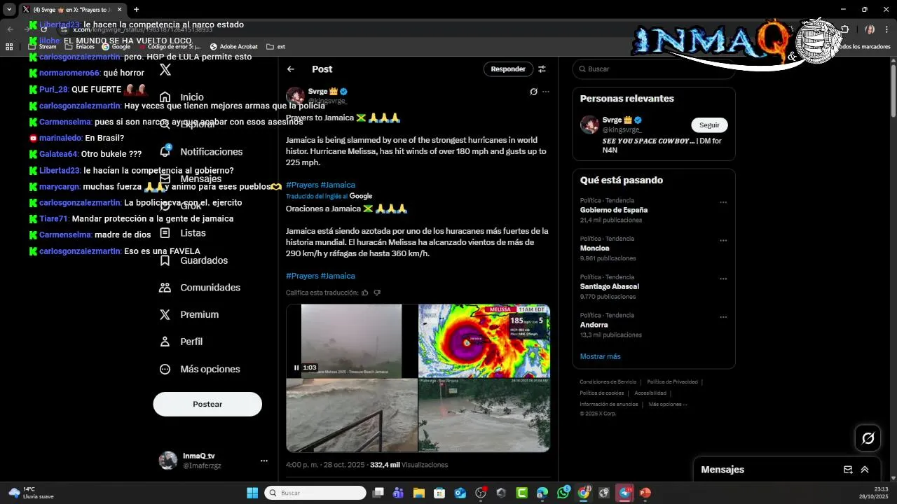The height and width of the screenshot is (504, 897).
Task: Open Chrome tab search dropdown
Action: [9, 10]
